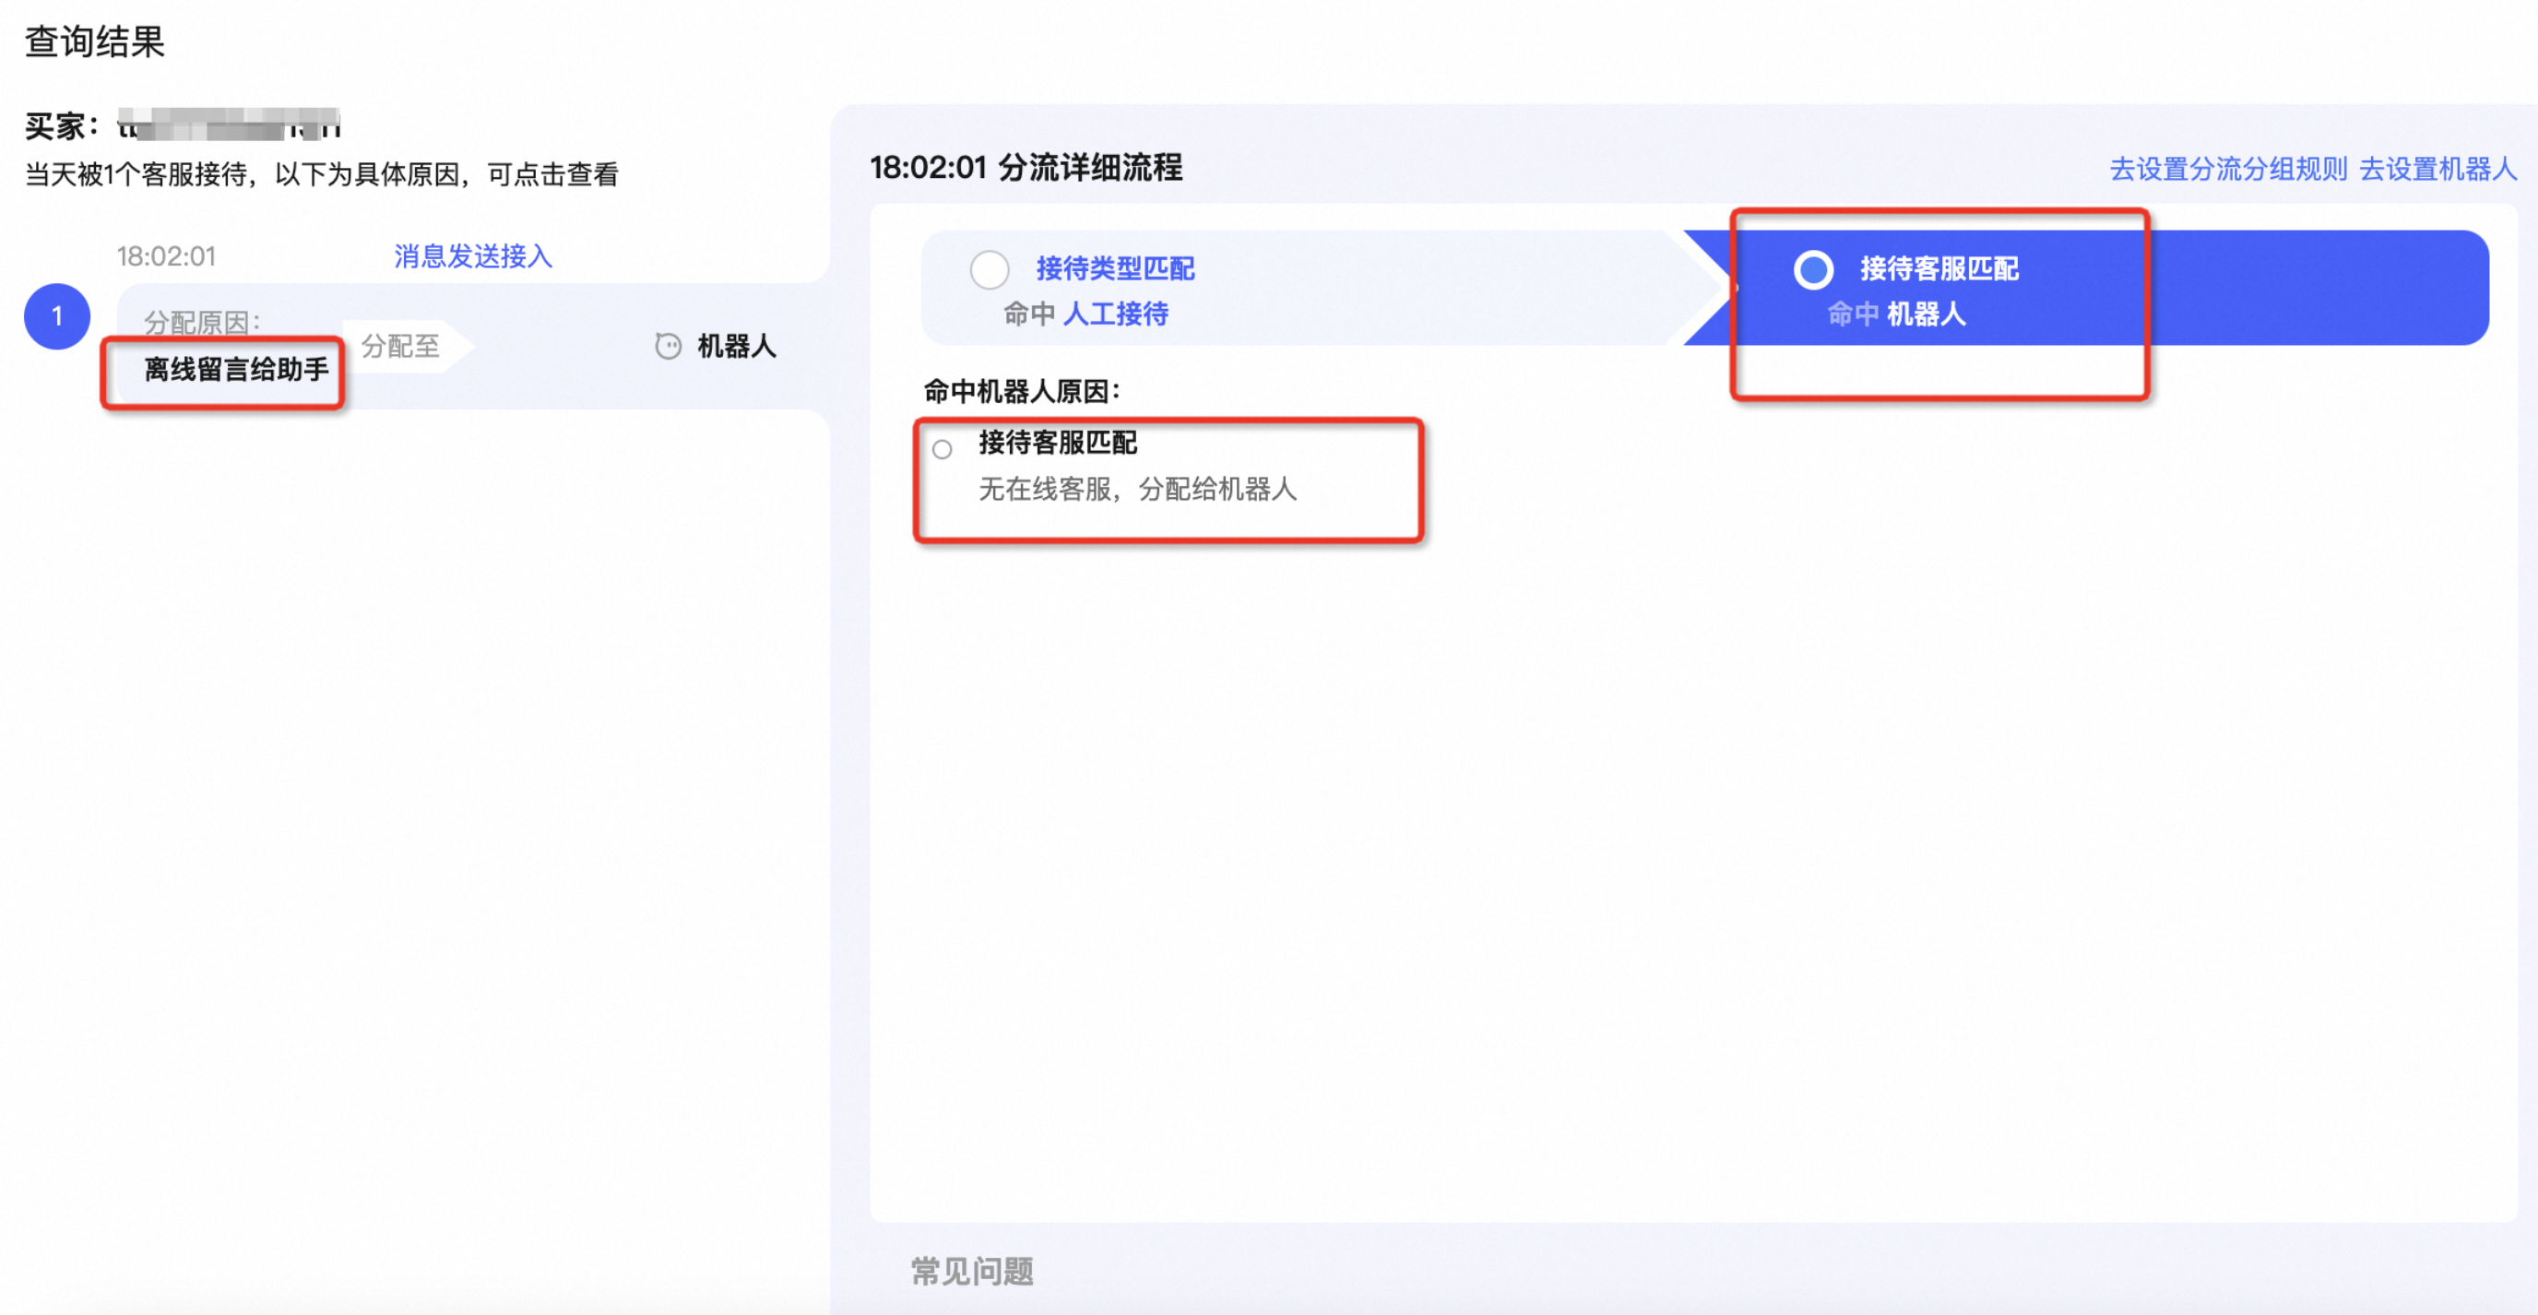Click the blue 接待客服匹配 step label

[x=1939, y=268]
